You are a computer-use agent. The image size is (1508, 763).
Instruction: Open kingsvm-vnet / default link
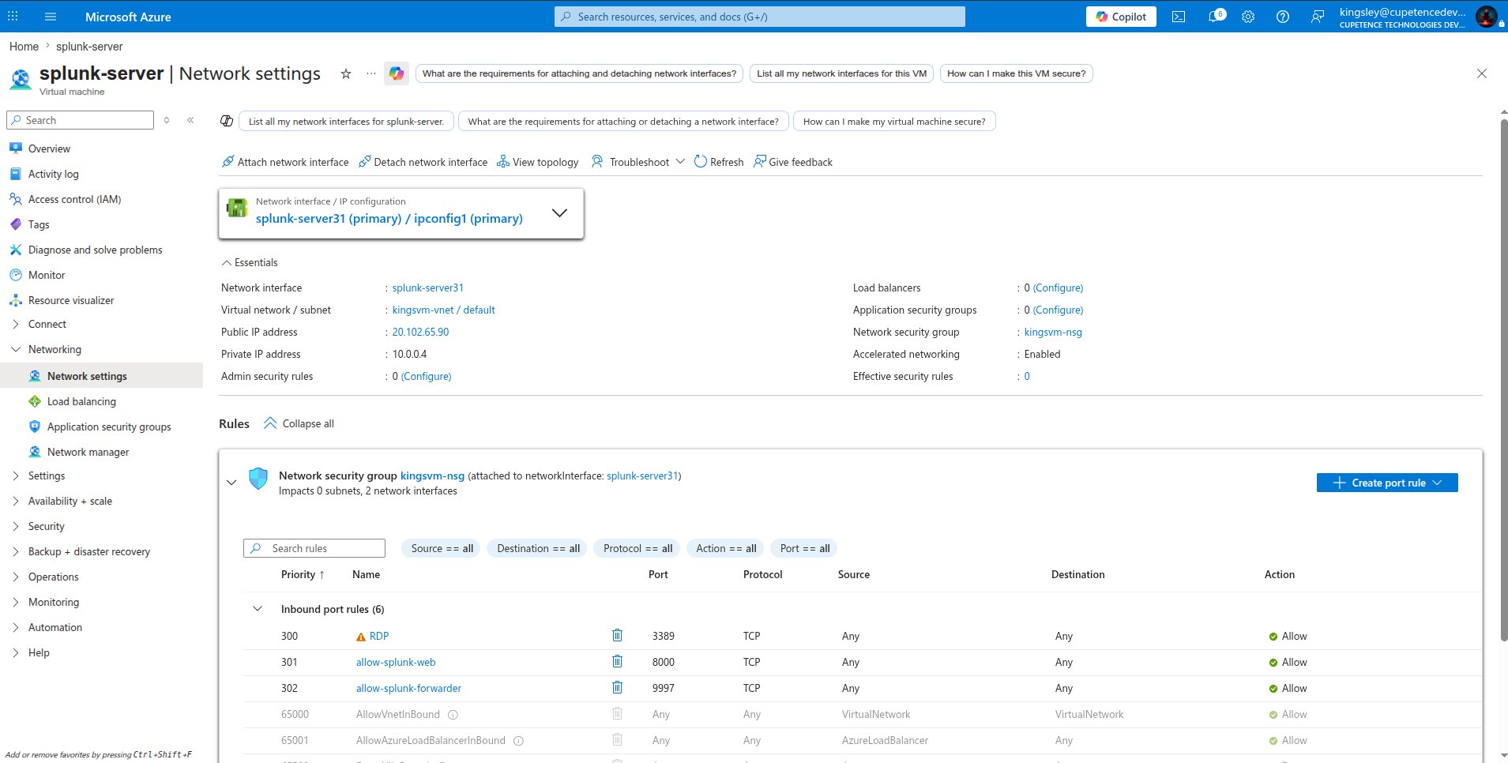(443, 310)
